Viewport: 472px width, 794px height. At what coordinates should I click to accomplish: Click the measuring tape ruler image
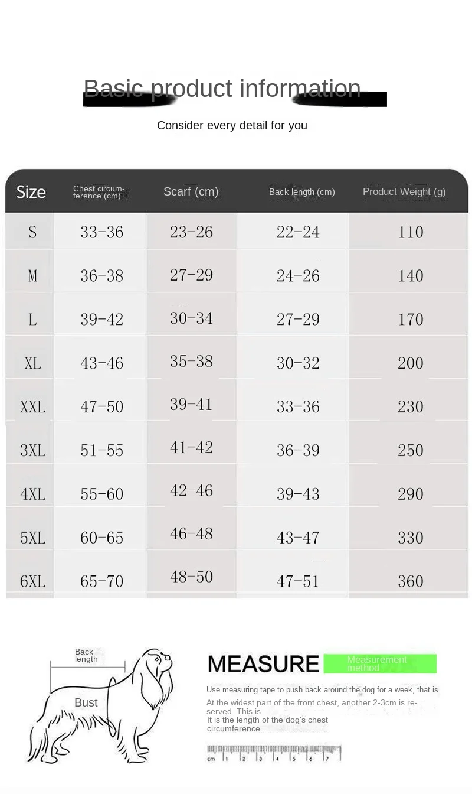[x=274, y=754]
